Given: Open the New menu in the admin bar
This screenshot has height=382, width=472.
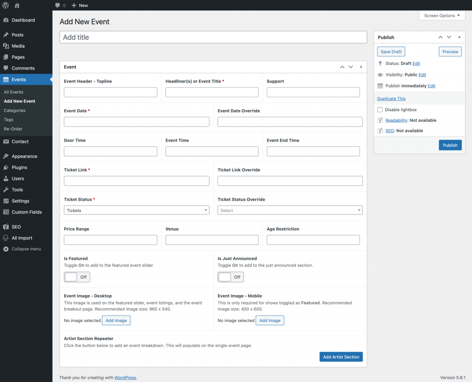Looking at the screenshot, I should pyautogui.click(x=79, y=5).
